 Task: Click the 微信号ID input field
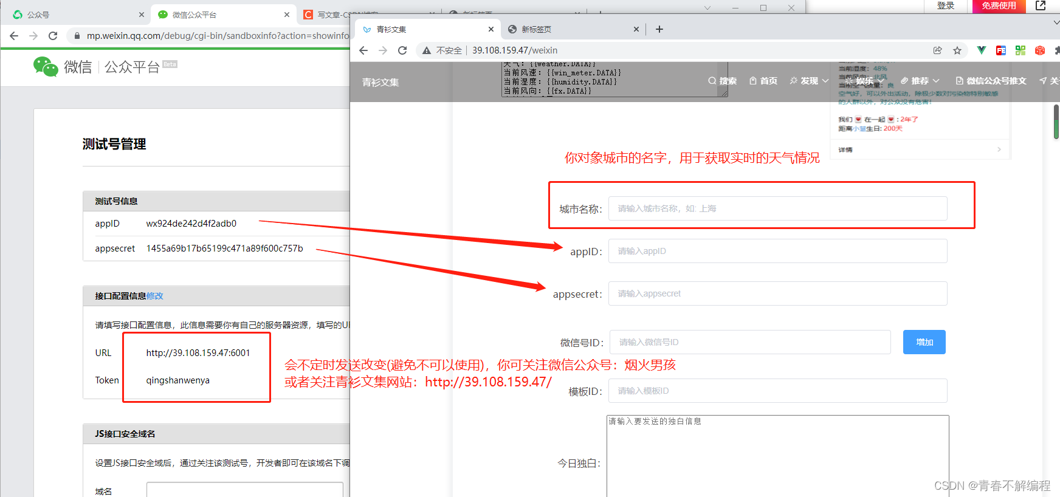pos(750,342)
